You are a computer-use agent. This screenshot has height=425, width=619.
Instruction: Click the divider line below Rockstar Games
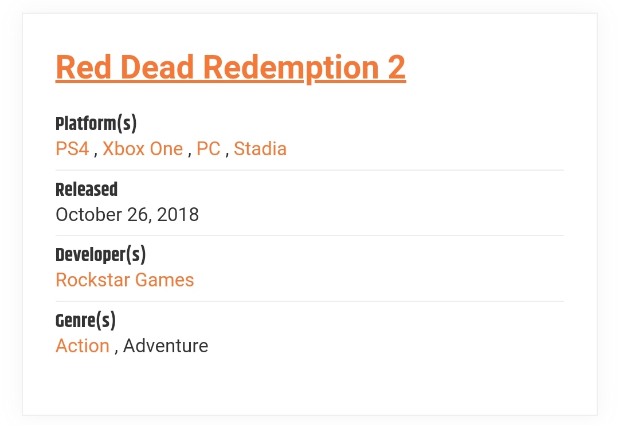coord(309,301)
